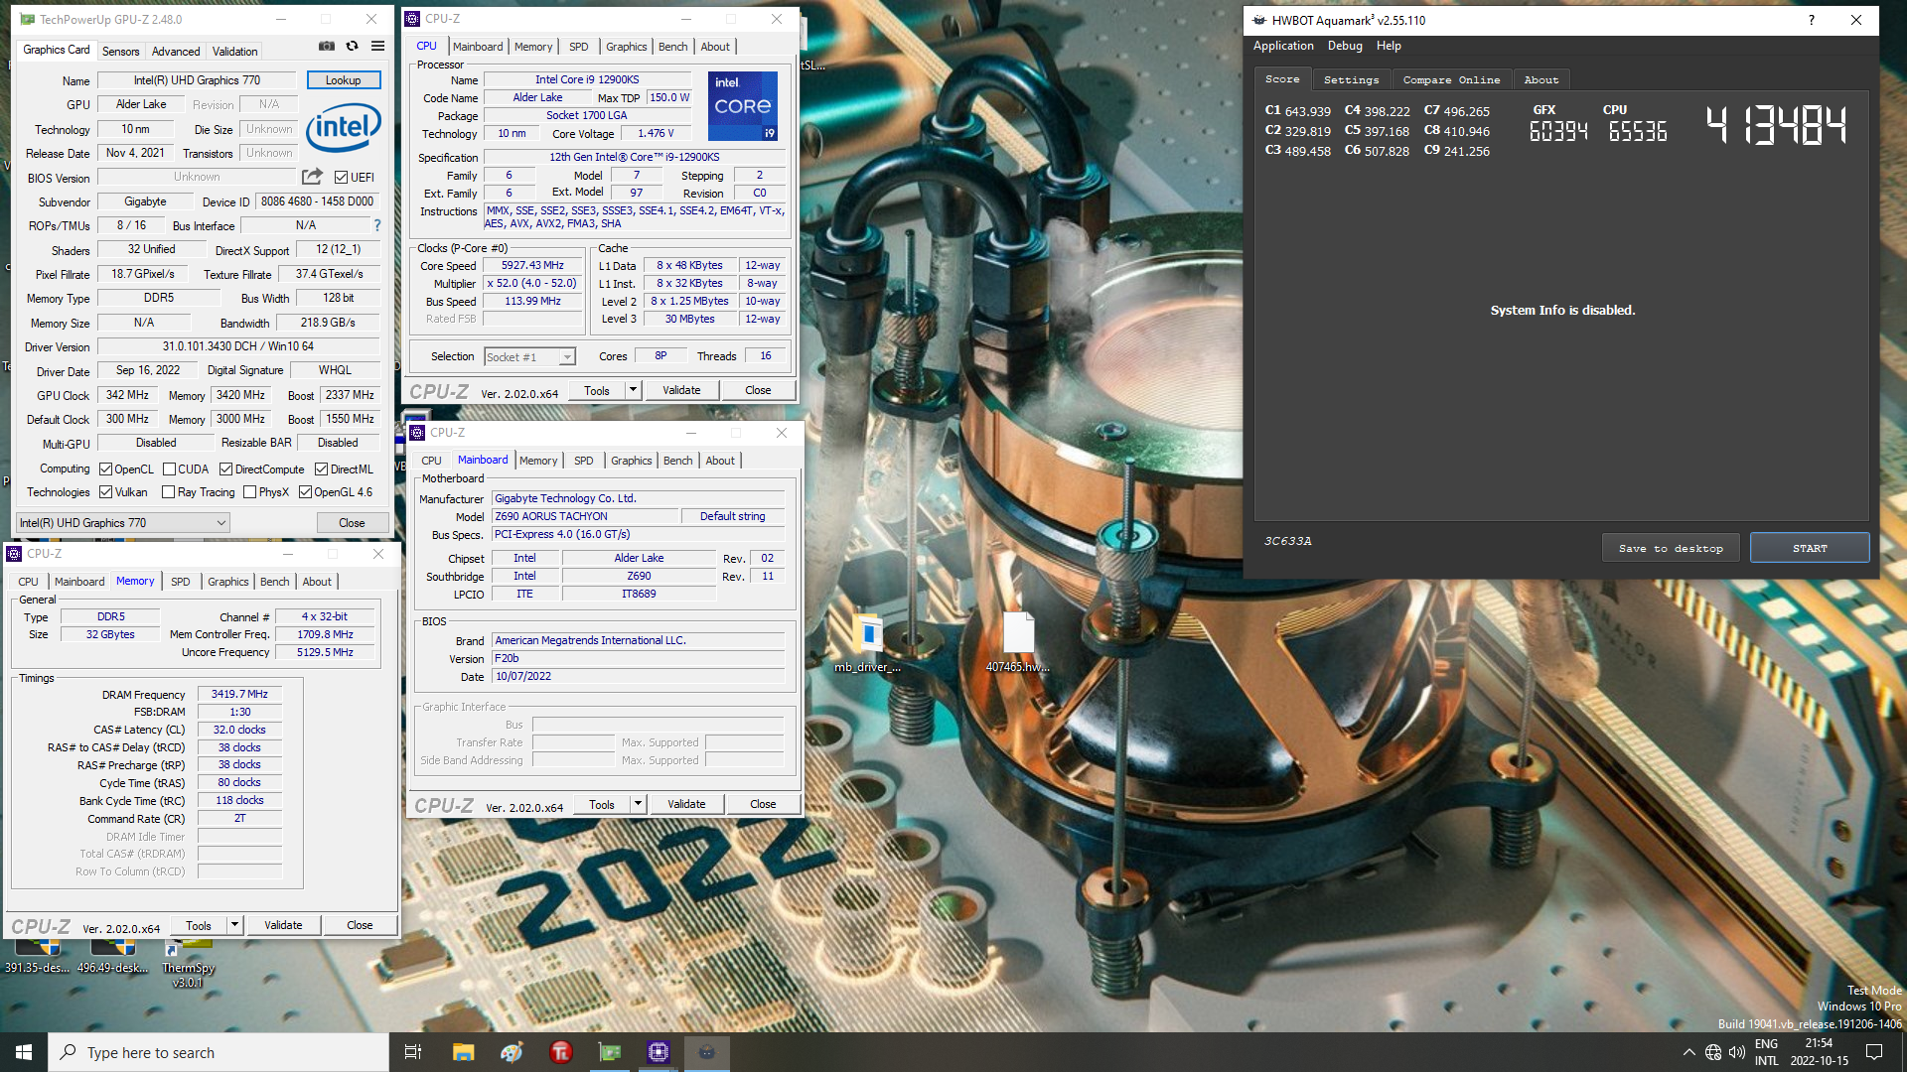Toggle the OpenCL checkbox
Image resolution: width=1907 pixels, height=1072 pixels.
tap(106, 469)
